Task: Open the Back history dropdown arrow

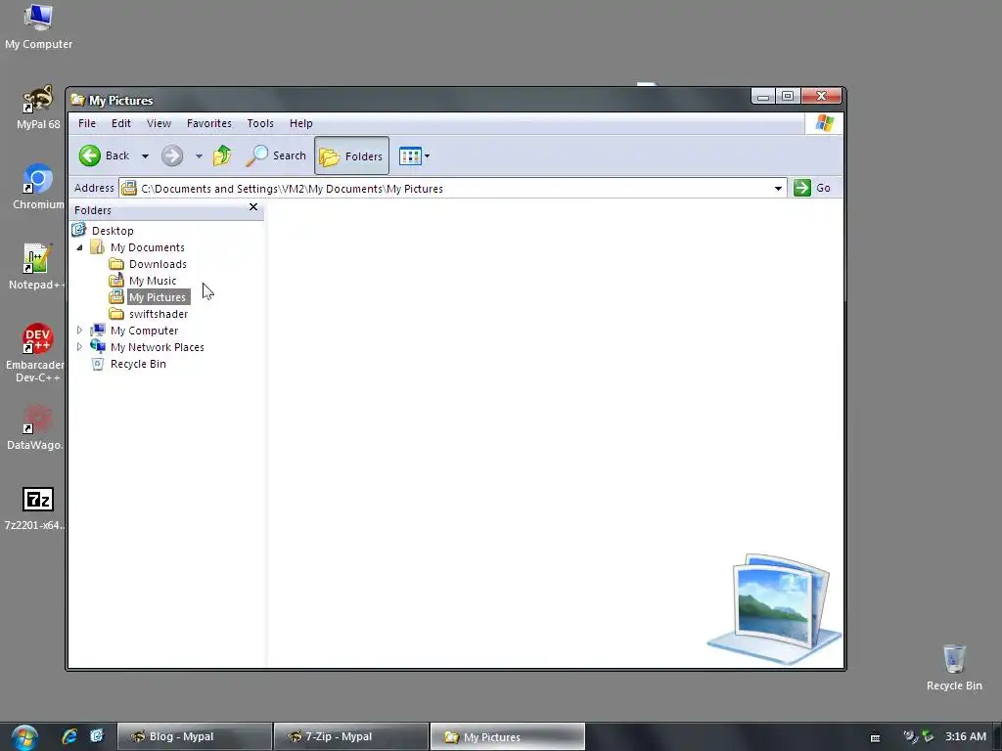Action: pyautogui.click(x=145, y=155)
